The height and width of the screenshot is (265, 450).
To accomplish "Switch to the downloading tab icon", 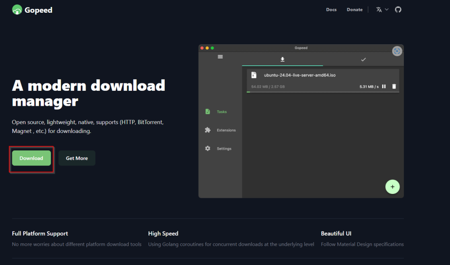I will [x=283, y=59].
